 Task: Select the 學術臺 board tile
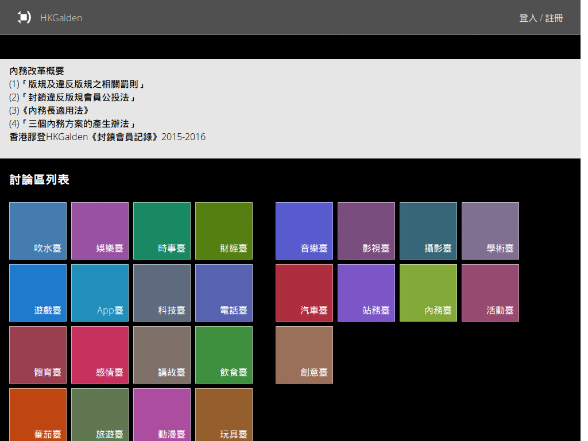(x=490, y=231)
